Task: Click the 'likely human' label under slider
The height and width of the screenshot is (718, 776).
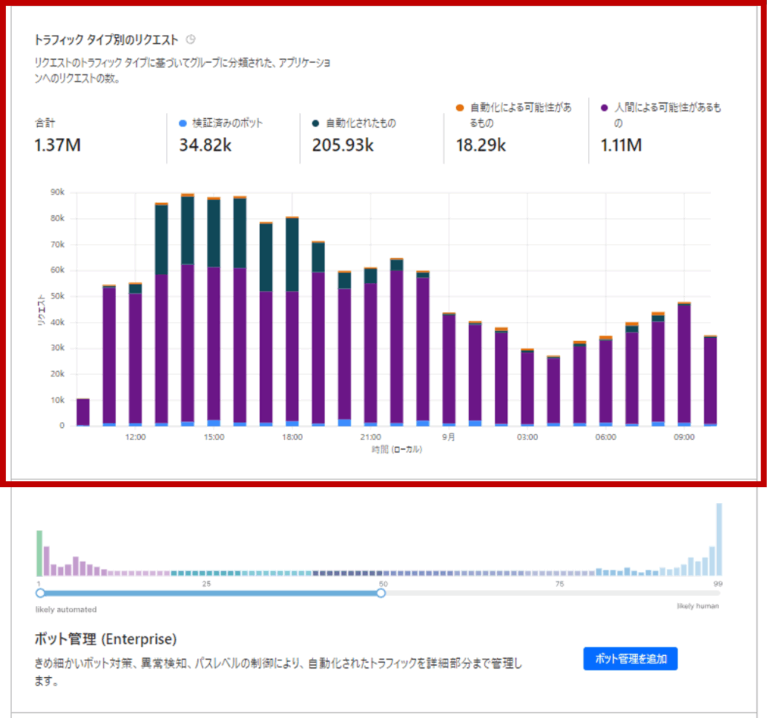Action: click(697, 607)
